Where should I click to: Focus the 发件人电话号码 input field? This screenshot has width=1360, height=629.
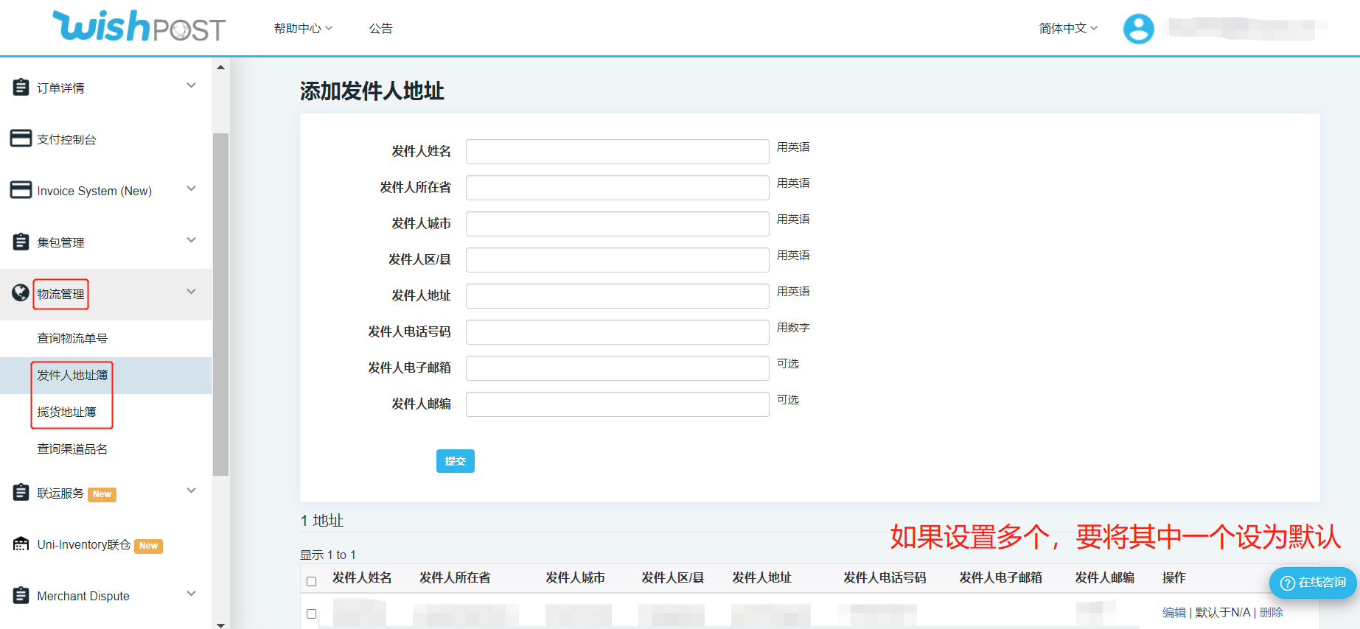click(617, 332)
